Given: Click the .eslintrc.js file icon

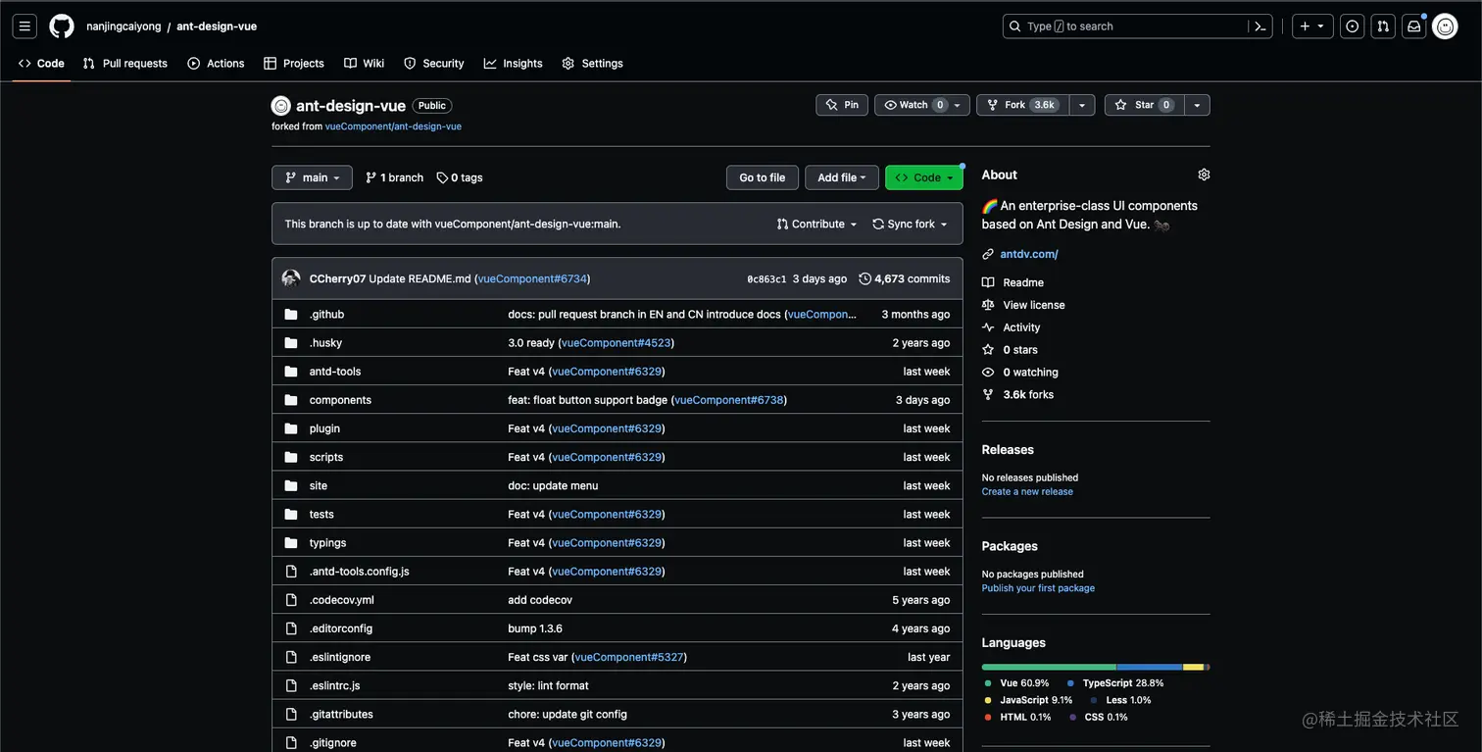Looking at the screenshot, I should (291, 685).
